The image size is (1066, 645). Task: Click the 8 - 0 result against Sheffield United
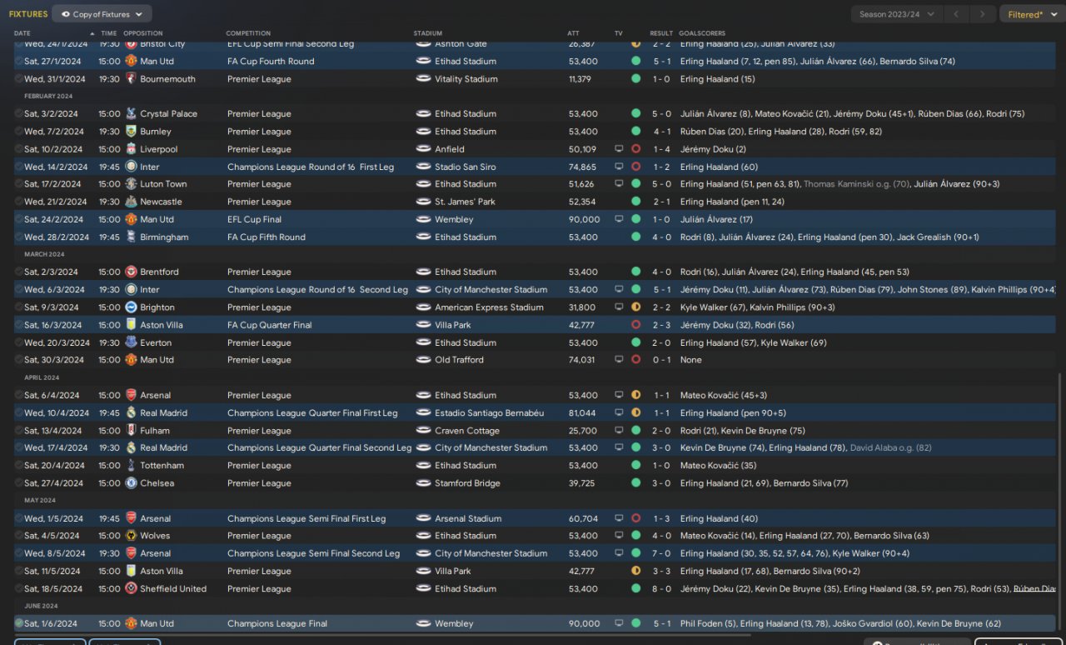(x=661, y=588)
